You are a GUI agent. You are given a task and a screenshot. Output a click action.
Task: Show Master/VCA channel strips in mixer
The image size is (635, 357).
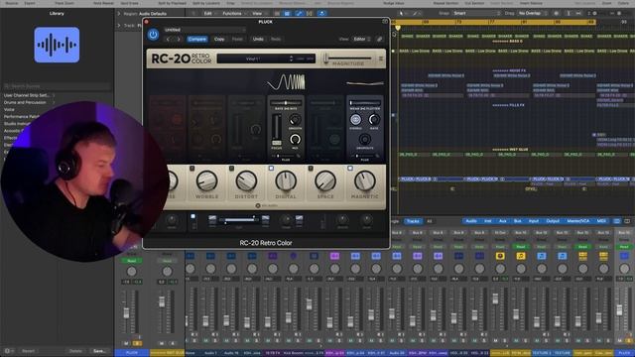tap(578, 221)
